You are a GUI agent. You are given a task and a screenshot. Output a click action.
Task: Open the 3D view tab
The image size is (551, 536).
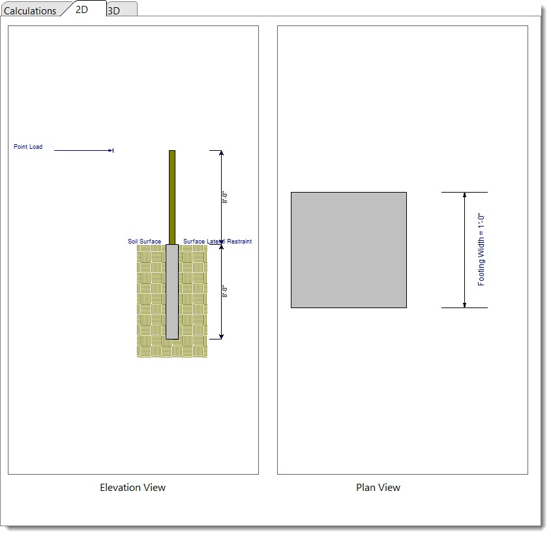coord(114,10)
